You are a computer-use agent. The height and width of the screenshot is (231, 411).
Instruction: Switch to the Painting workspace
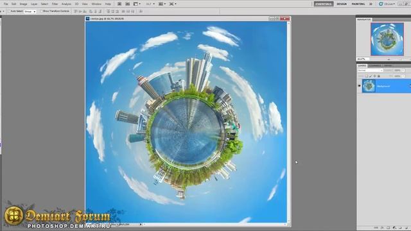point(358,4)
